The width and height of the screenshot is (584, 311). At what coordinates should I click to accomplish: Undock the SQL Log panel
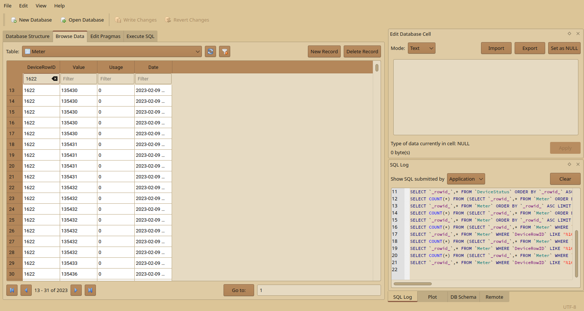pos(569,164)
